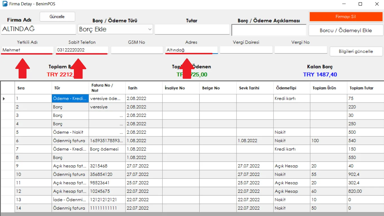Click invoice number 11111111111 in row 14

click(x=107, y=208)
